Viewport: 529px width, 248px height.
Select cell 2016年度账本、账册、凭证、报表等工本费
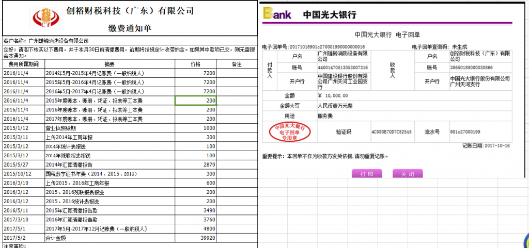[x=110, y=110]
